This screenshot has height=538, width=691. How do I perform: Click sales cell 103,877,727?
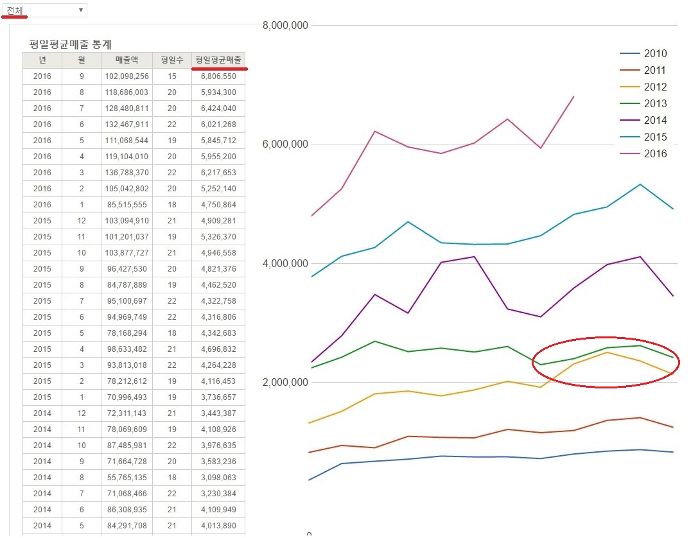tap(127, 253)
